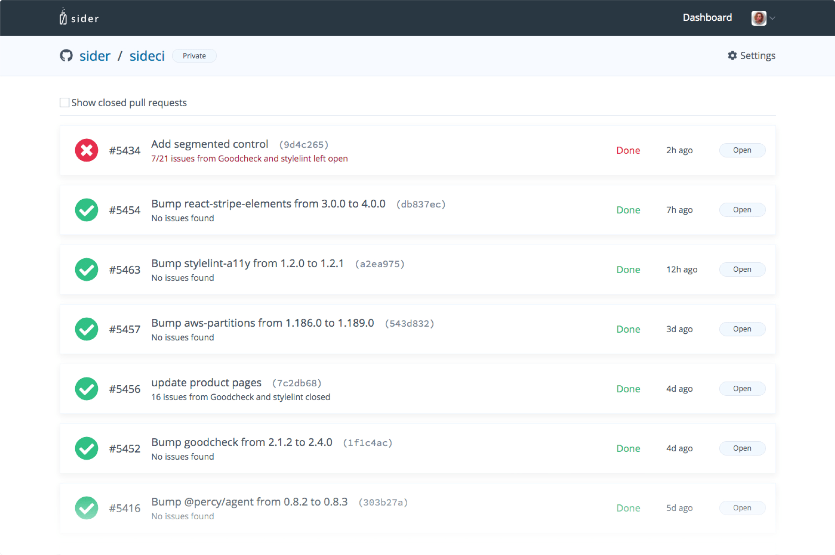This screenshot has width=835, height=555.
Task: Click green check icon for #5452
Action: point(87,448)
